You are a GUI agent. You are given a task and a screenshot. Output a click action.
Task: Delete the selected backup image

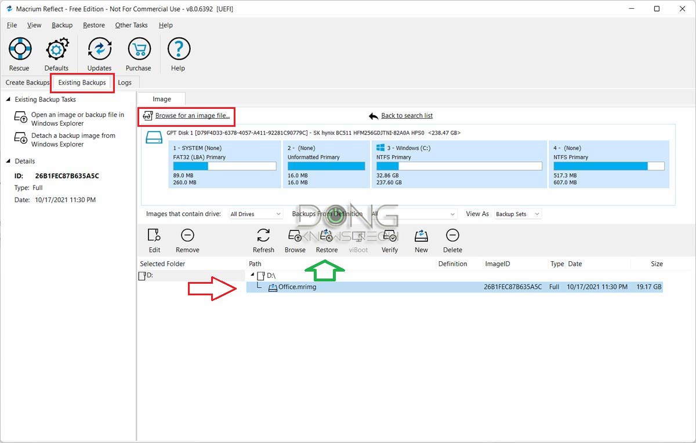pyautogui.click(x=452, y=240)
